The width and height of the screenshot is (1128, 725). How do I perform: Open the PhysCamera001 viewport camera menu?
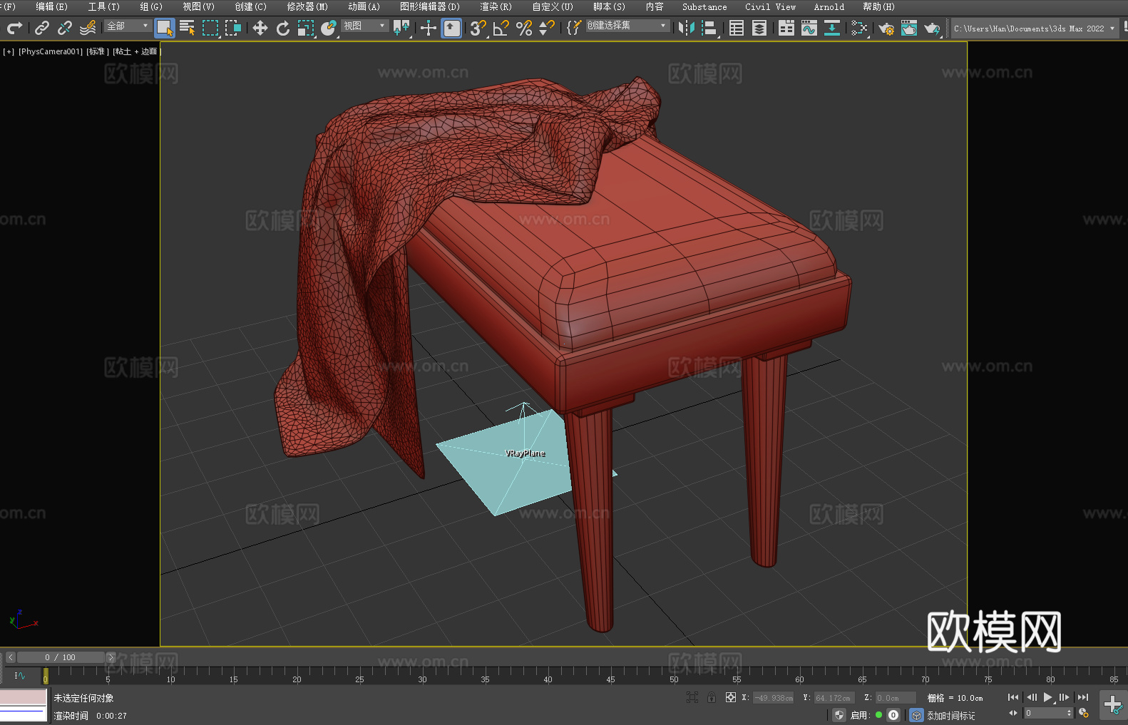tap(51, 51)
